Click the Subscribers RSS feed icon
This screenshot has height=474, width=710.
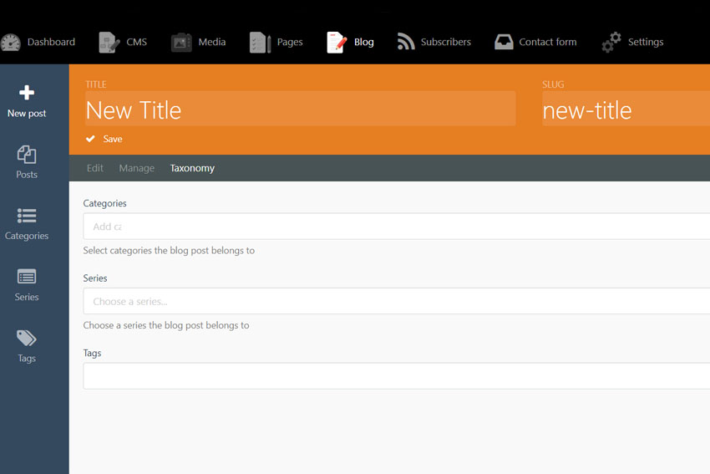[406, 42]
